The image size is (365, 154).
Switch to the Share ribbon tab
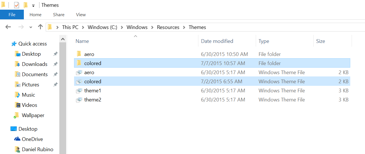(x=59, y=14)
